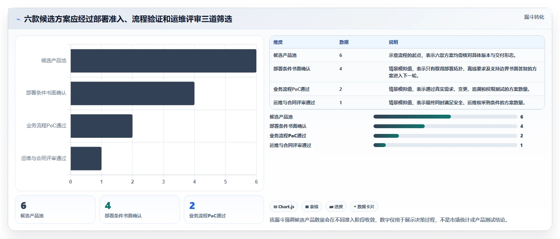This screenshot has width=560, height=239.
Task: Click the 候选产品池 label above the progress bars
Action: [281, 117]
